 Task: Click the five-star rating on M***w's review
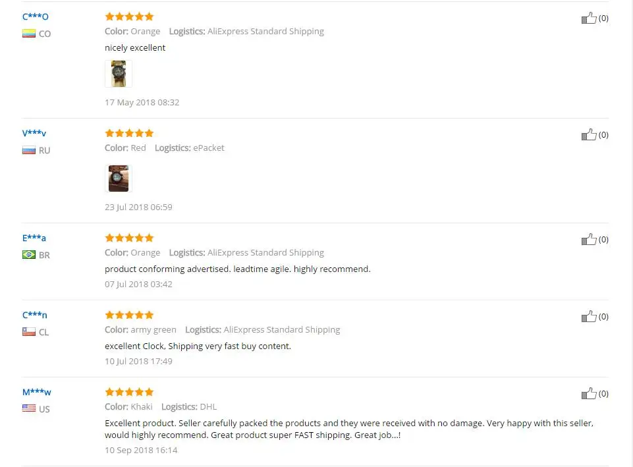coord(129,392)
